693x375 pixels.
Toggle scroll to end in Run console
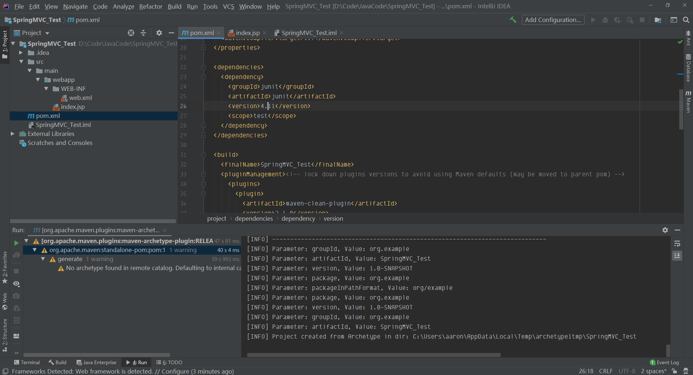(677, 256)
